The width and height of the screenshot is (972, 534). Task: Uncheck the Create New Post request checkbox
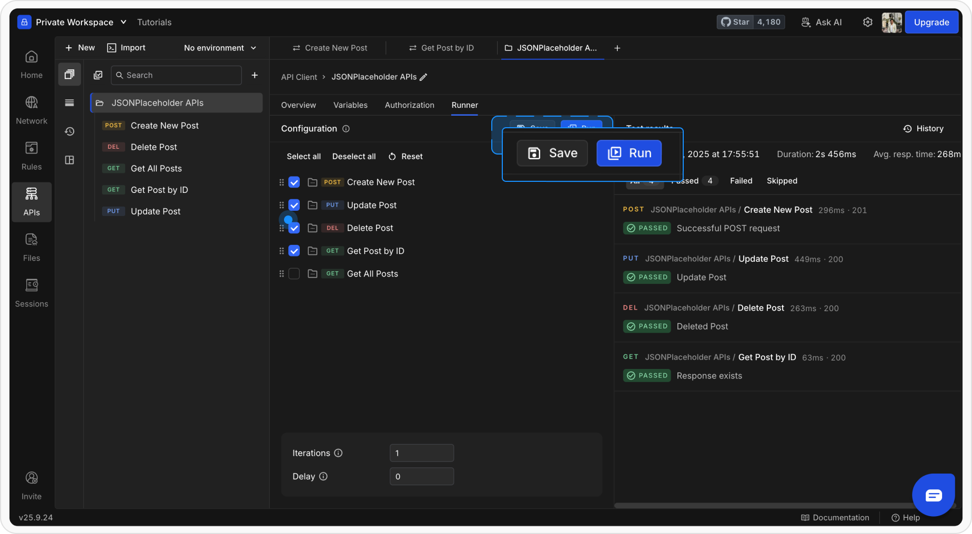[294, 182]
